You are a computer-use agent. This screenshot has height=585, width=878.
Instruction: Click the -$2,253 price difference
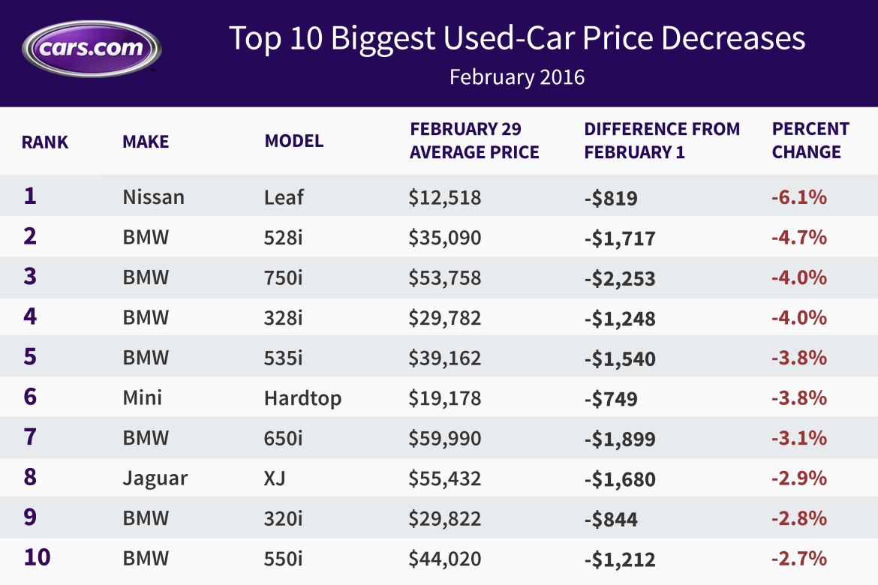pyautogui.click(x=620, y=278)
